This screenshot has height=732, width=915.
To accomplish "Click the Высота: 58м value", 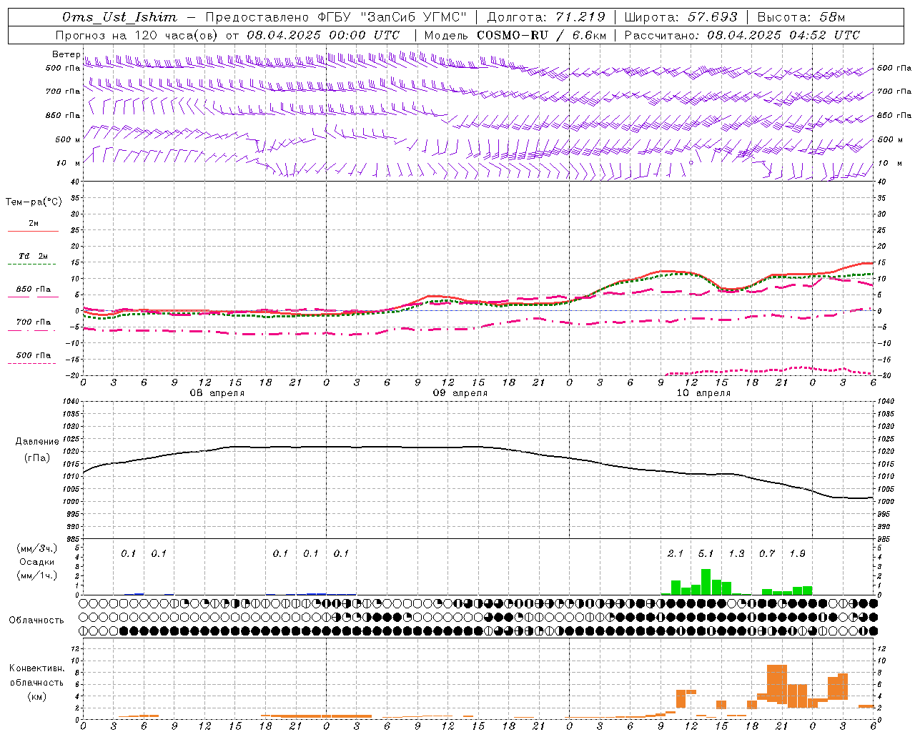I will pyautogui.click(x=801, y=17).
